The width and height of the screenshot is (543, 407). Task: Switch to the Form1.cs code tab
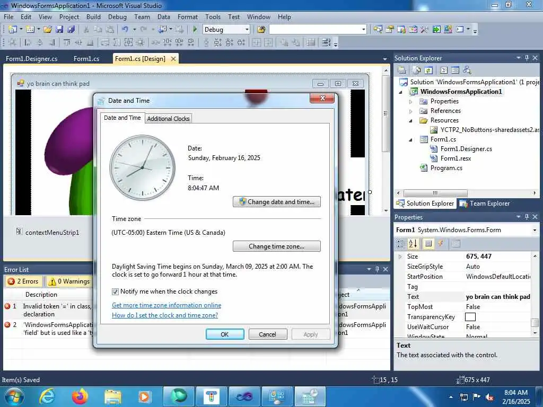[86, 59]
